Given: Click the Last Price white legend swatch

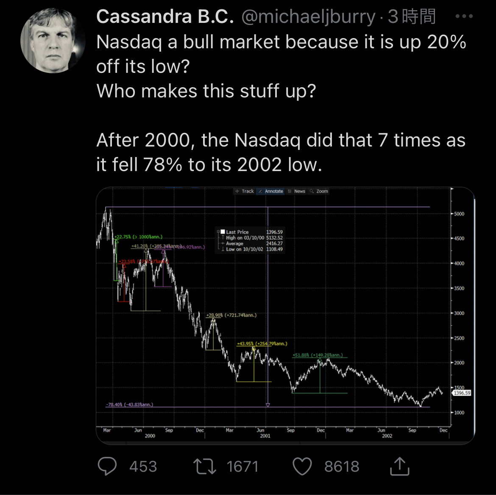Looking at the screenshot, I should tap(223, 232).
